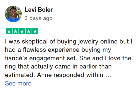The image size is (139, 92).
Task: Click the word 'skeptical' in the review
Action: (35, 41)
